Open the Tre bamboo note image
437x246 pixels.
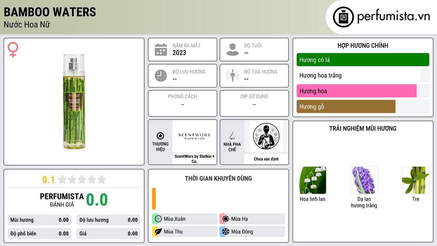coord(416,180)
